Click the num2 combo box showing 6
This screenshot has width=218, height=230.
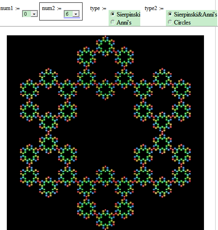coord(72,14)
